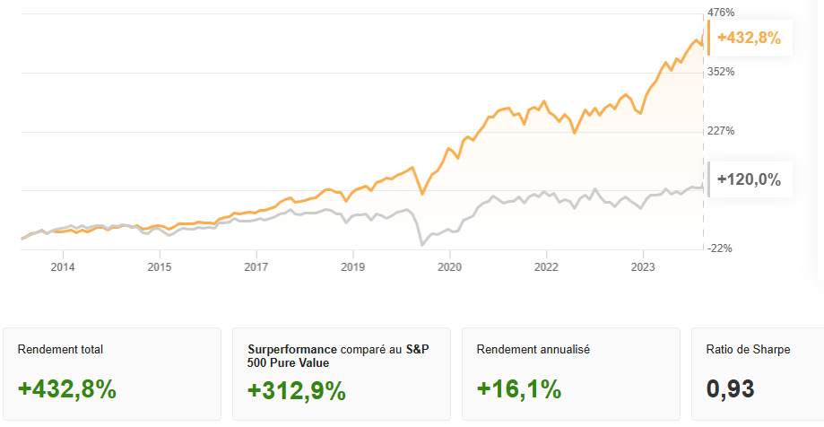824x427 pixels.
Task: Click the -22% y-axis label
Action: 721,248
